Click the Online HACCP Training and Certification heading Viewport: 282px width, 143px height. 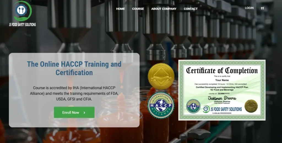pyautogui.click(x=74, y=68)
